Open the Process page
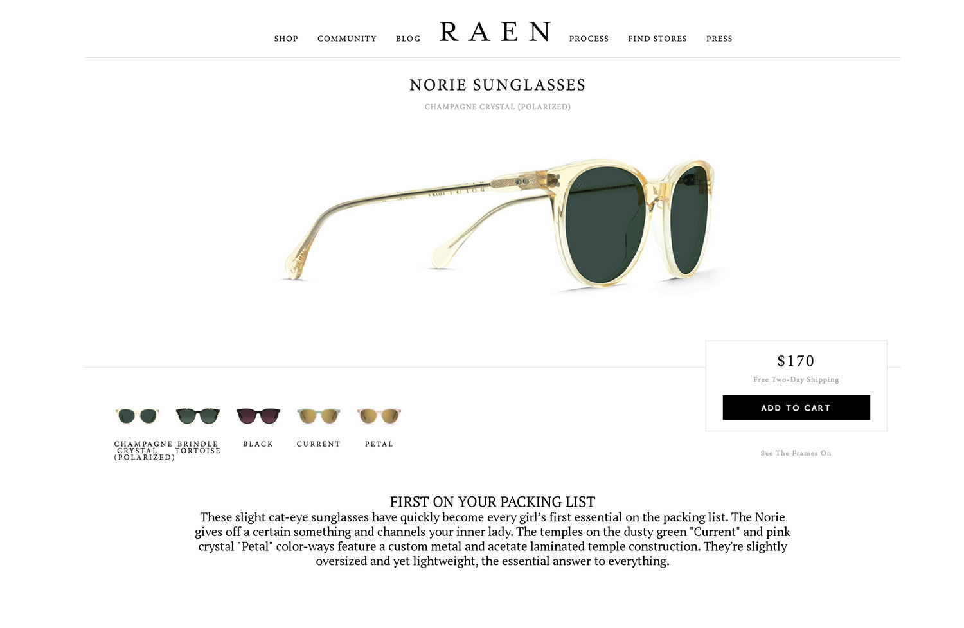 pos(589,39)
